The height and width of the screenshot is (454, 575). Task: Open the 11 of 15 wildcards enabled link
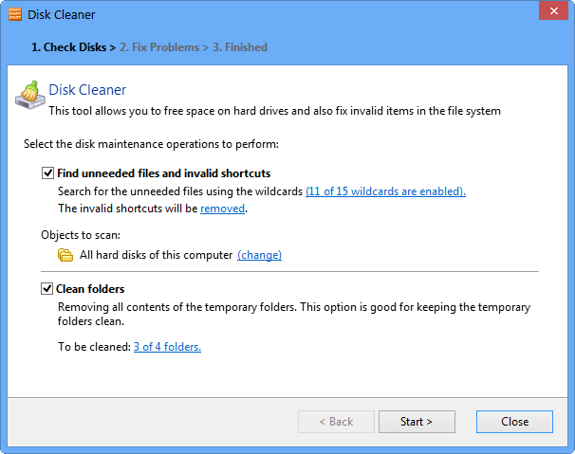pos(386,191)
